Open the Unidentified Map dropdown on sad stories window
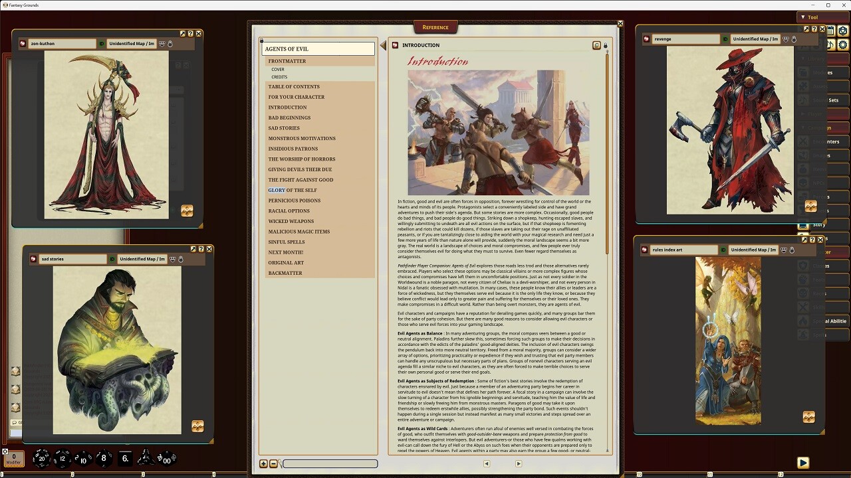Image resolution: width=851 pixels, height=478 pixels. [x=143, y=259]
